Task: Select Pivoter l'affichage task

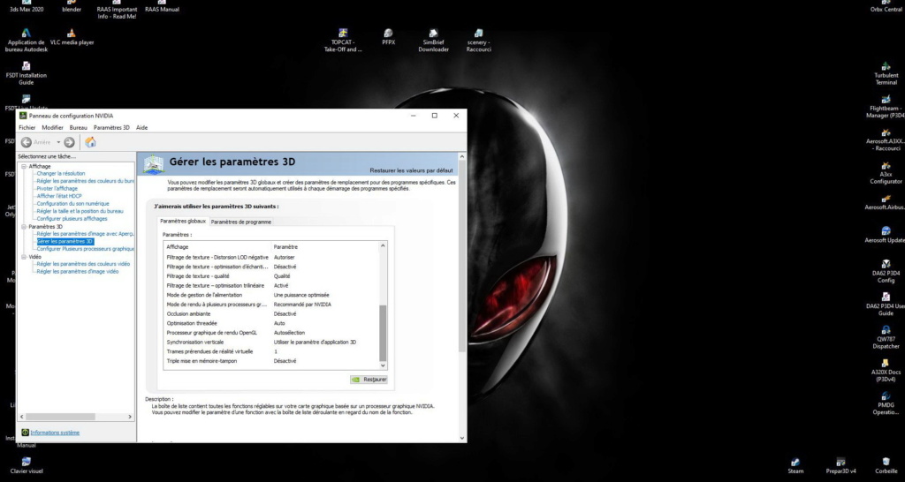Action: click(x=57, y=189)
